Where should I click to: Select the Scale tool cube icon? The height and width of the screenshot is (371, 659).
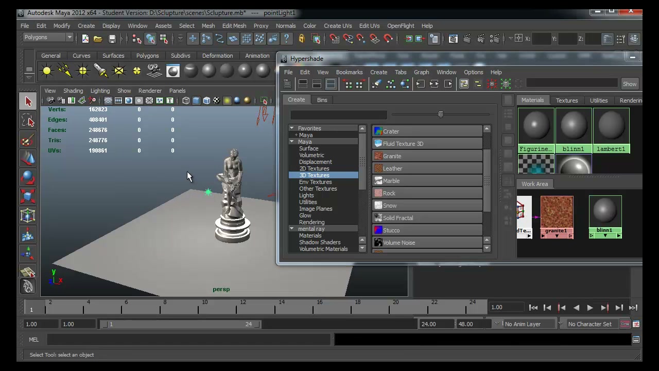(x=28, y=197)
